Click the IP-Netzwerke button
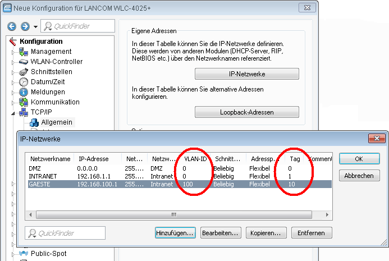Image resolution: width=389 pixels, height=261 pixels. [247, 74]
